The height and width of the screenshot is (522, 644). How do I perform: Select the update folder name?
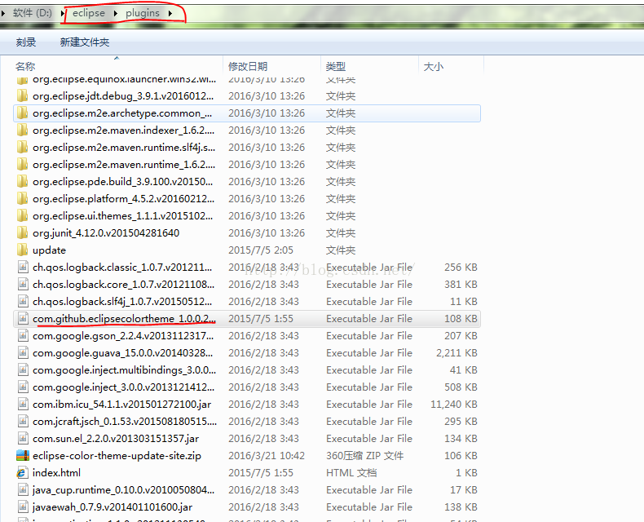(49, 250)
